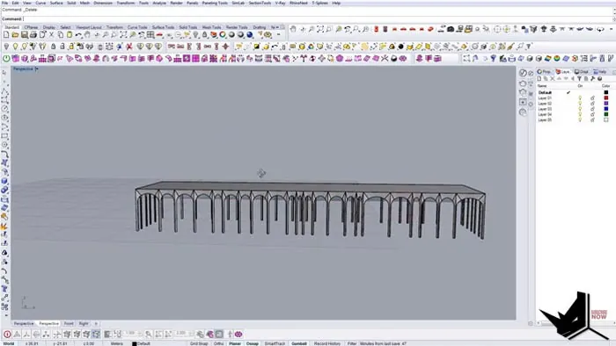Click the Undo arrow icon
This screenshot has width=616, height=346.
click(78, 35)
